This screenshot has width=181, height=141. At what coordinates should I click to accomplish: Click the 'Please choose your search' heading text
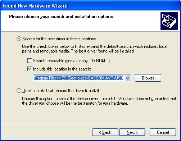62,17
